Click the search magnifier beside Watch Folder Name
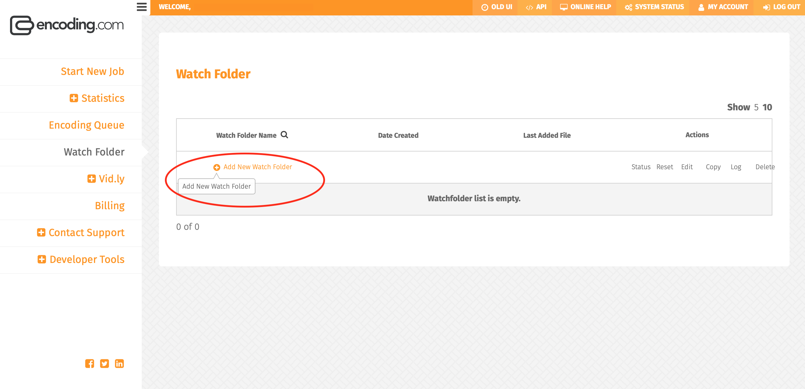This screenshot has height=389, width=805. [284, 135]
